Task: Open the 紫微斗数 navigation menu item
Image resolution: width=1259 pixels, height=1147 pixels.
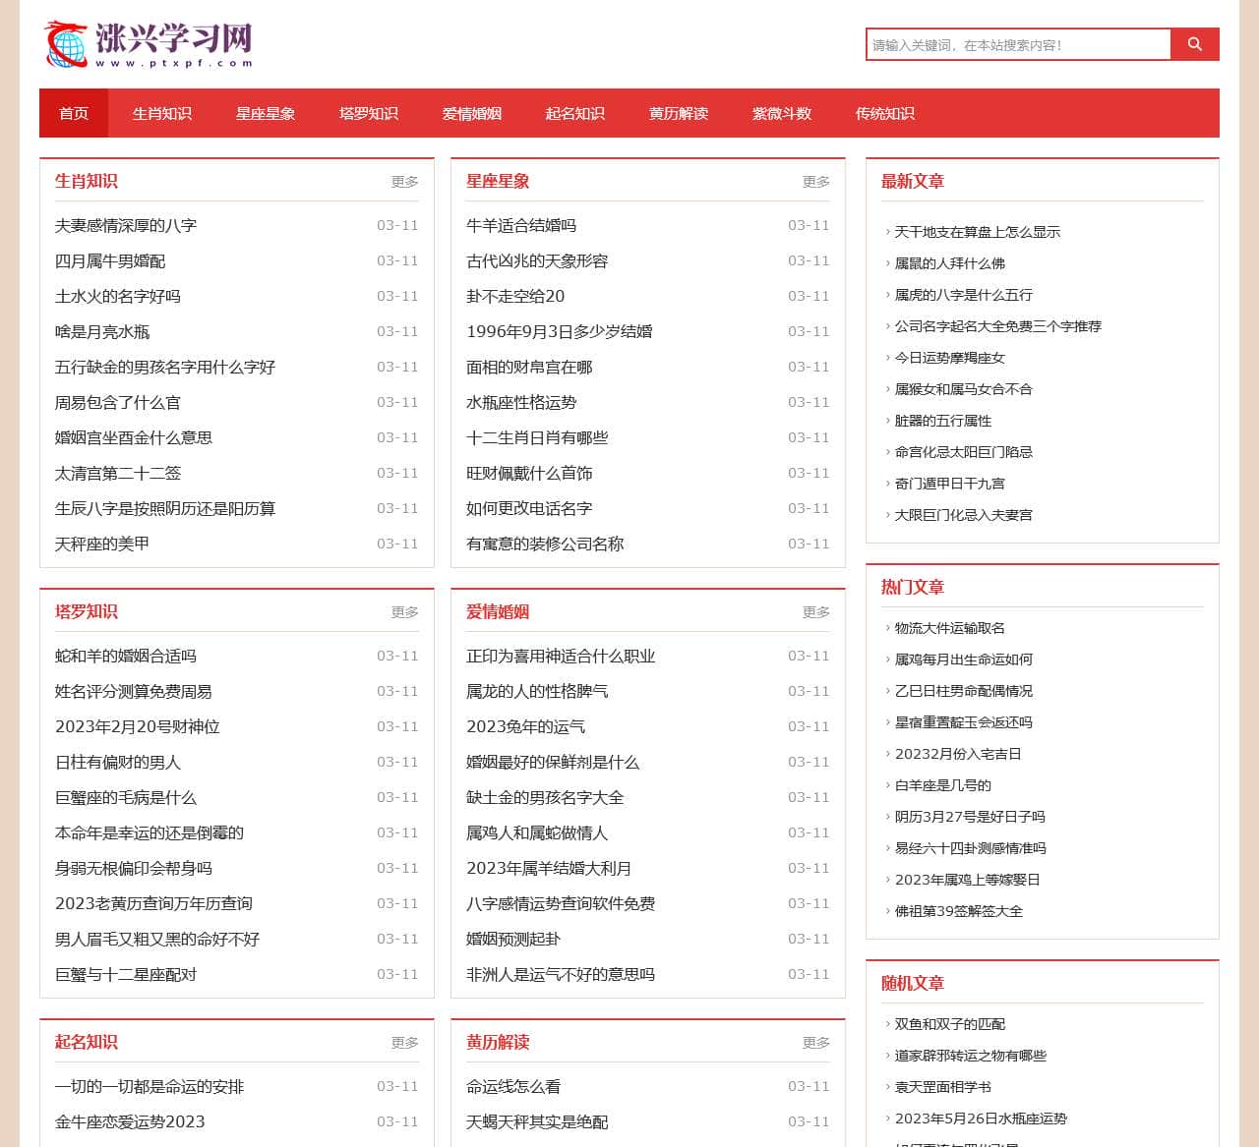Action: coord(782,113)
